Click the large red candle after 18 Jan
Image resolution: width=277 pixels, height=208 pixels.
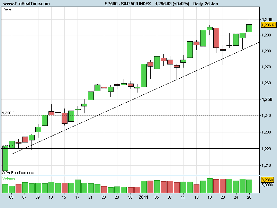pyautogui.click(x=216, y=38)
